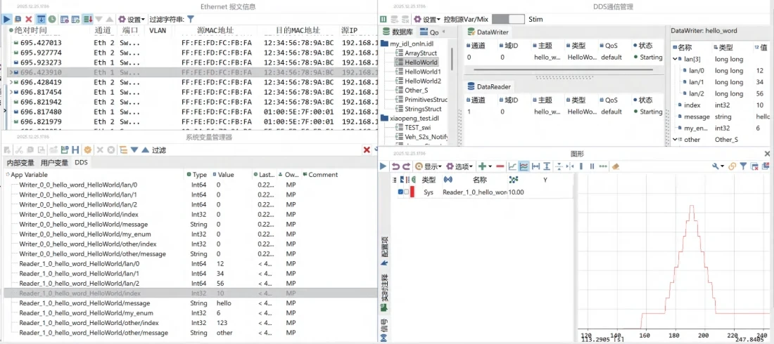This screenshot has height=344, width=774.
Task: Switch to 数据库 tab in DDS panel
Action: (398, 32)
